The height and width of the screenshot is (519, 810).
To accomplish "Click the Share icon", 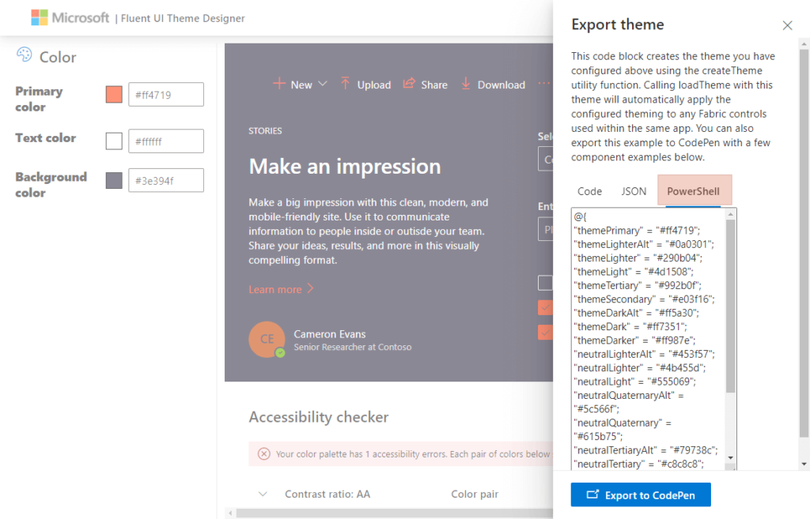I will [409, 83].
